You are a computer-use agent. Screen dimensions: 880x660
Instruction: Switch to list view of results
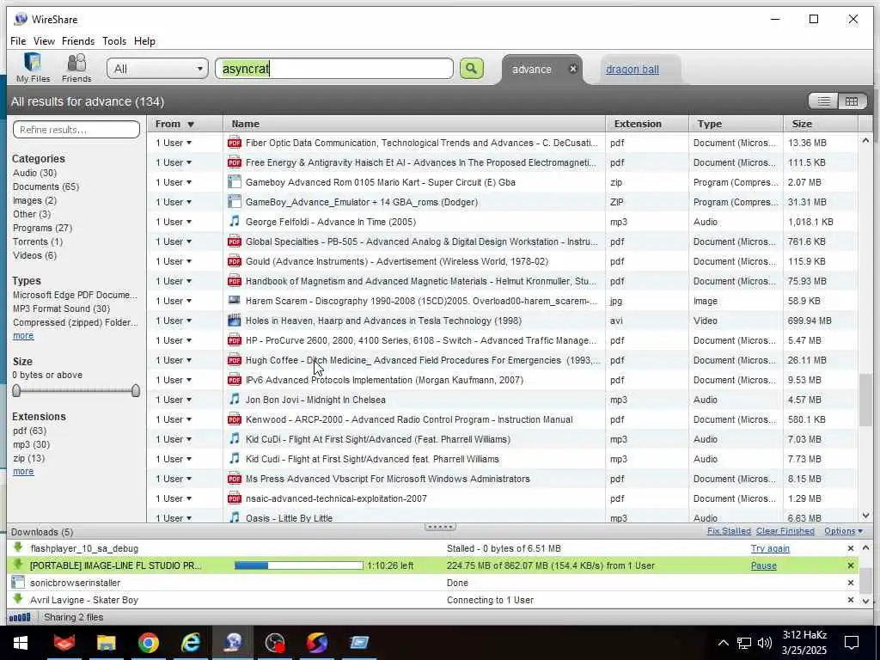[823, 101]
